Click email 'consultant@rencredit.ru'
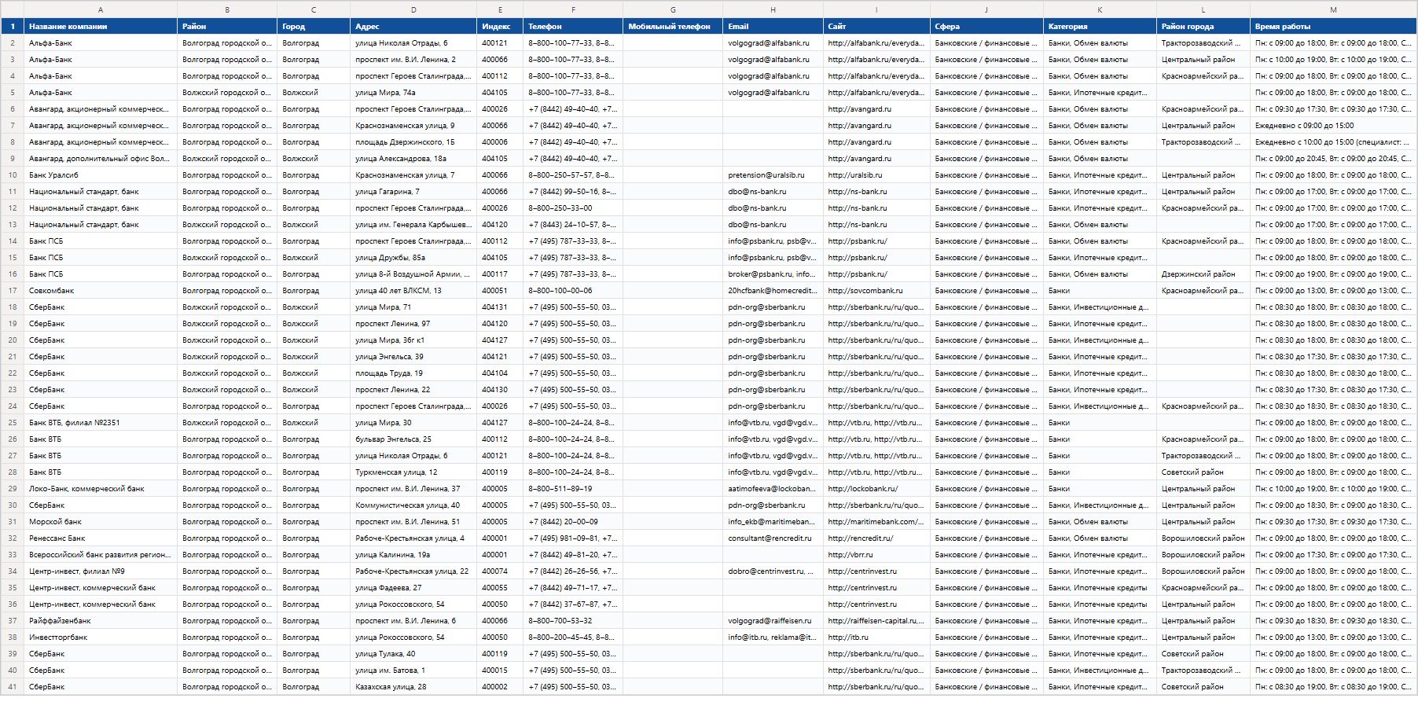1418x709 pixels. (773, 538)
